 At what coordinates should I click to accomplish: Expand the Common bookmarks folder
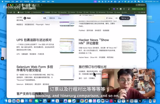[x=72, y=12]
